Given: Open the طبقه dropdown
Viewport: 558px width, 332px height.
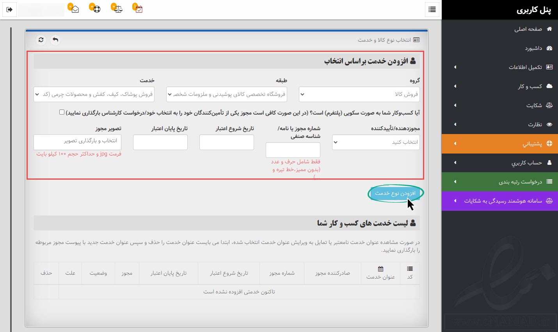Looking at the screenshot, I should (227, 94).
